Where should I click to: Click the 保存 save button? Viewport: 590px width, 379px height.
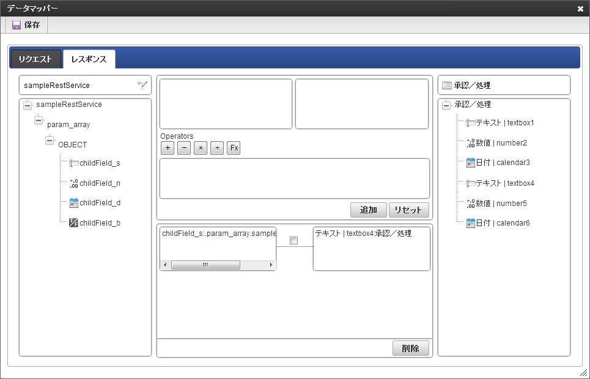pos(26,25)
